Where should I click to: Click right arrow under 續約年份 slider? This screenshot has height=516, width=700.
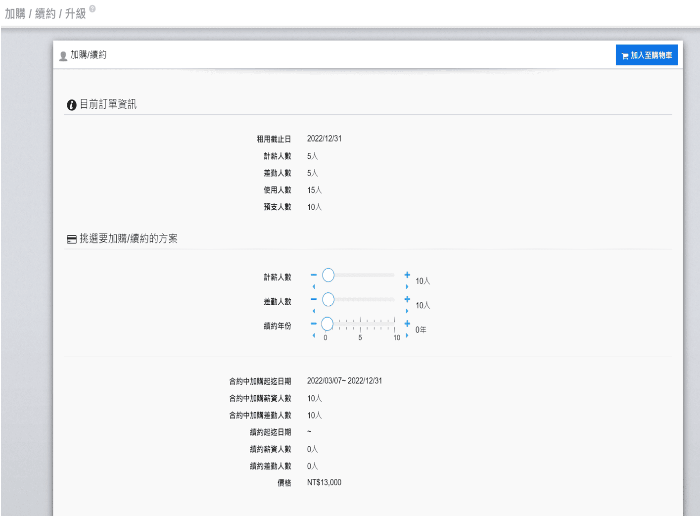click(407, 335)
